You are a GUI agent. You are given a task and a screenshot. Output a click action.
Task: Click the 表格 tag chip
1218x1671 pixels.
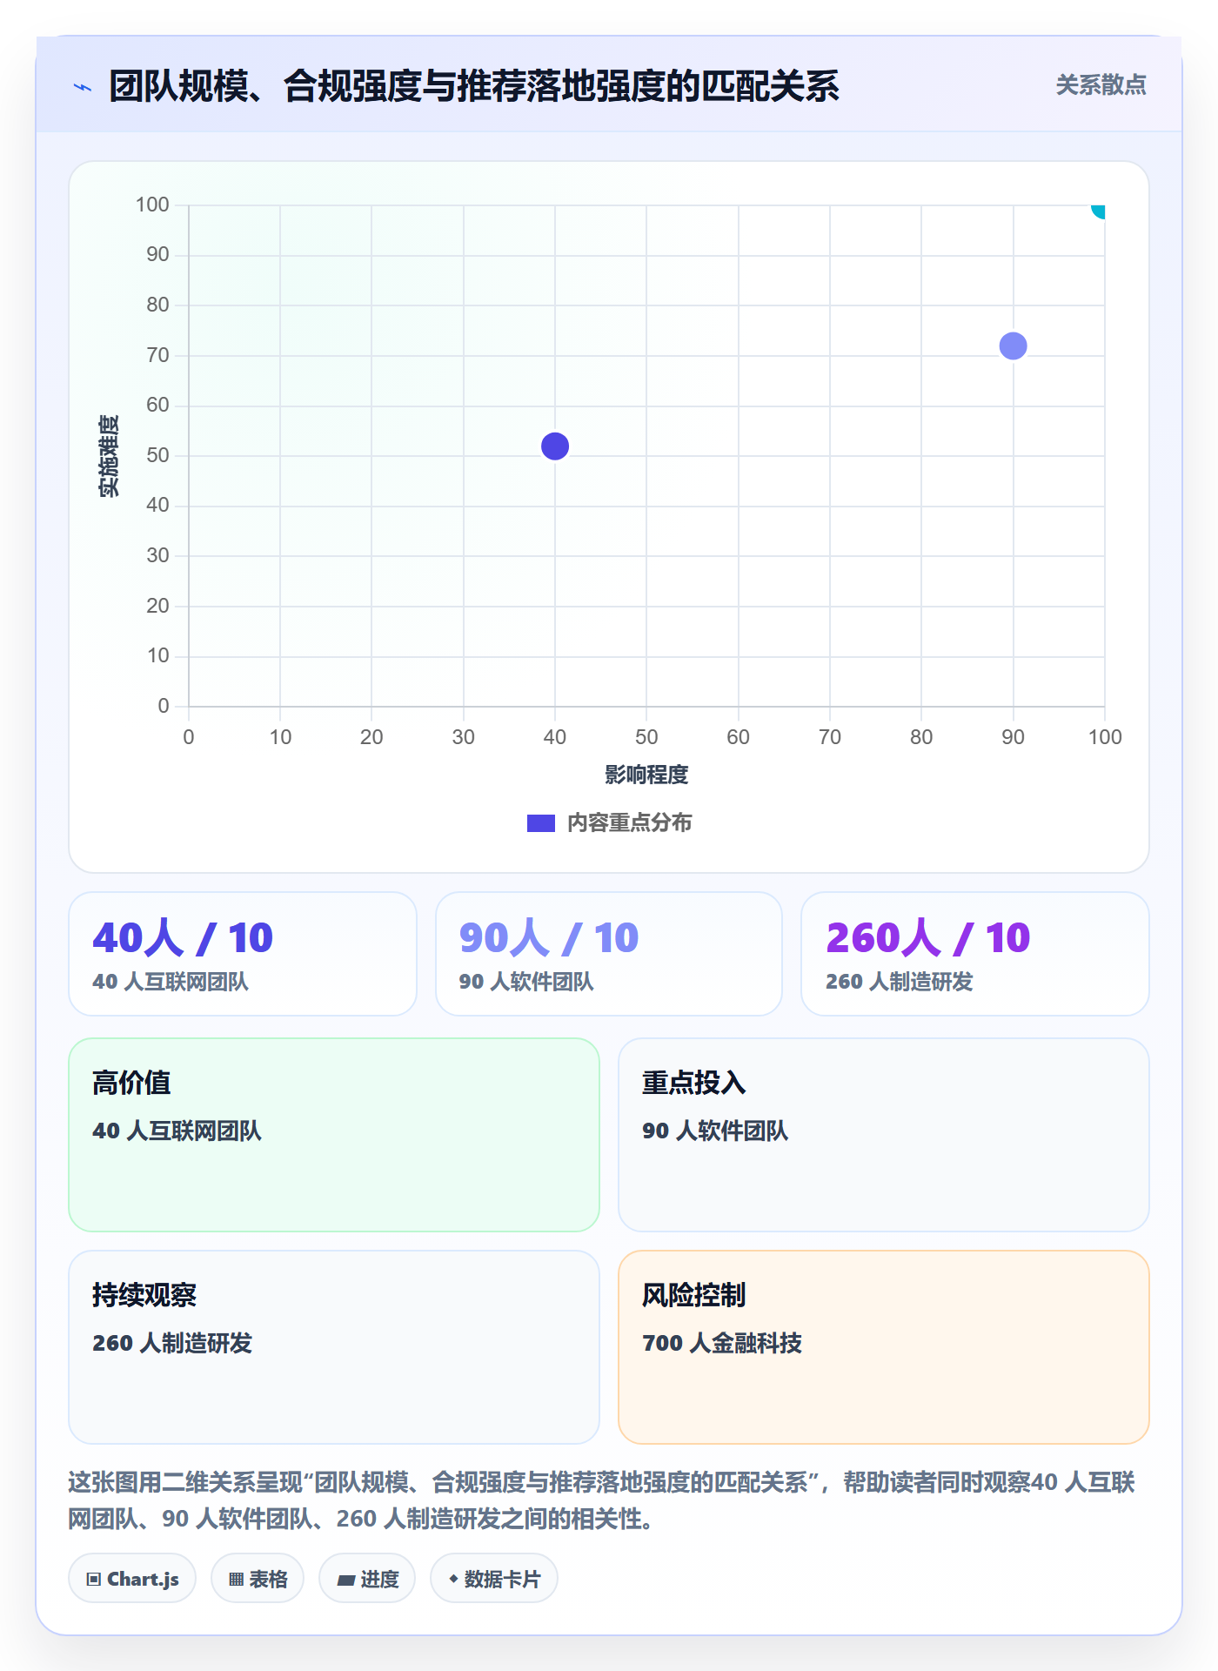coord(258,1579)
